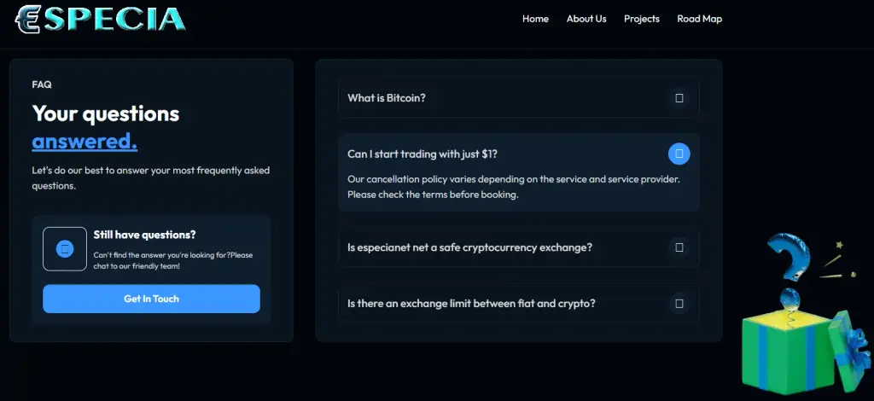Click the 'Get In Touch' button
The image size is (874, 401).
(152, 299)
